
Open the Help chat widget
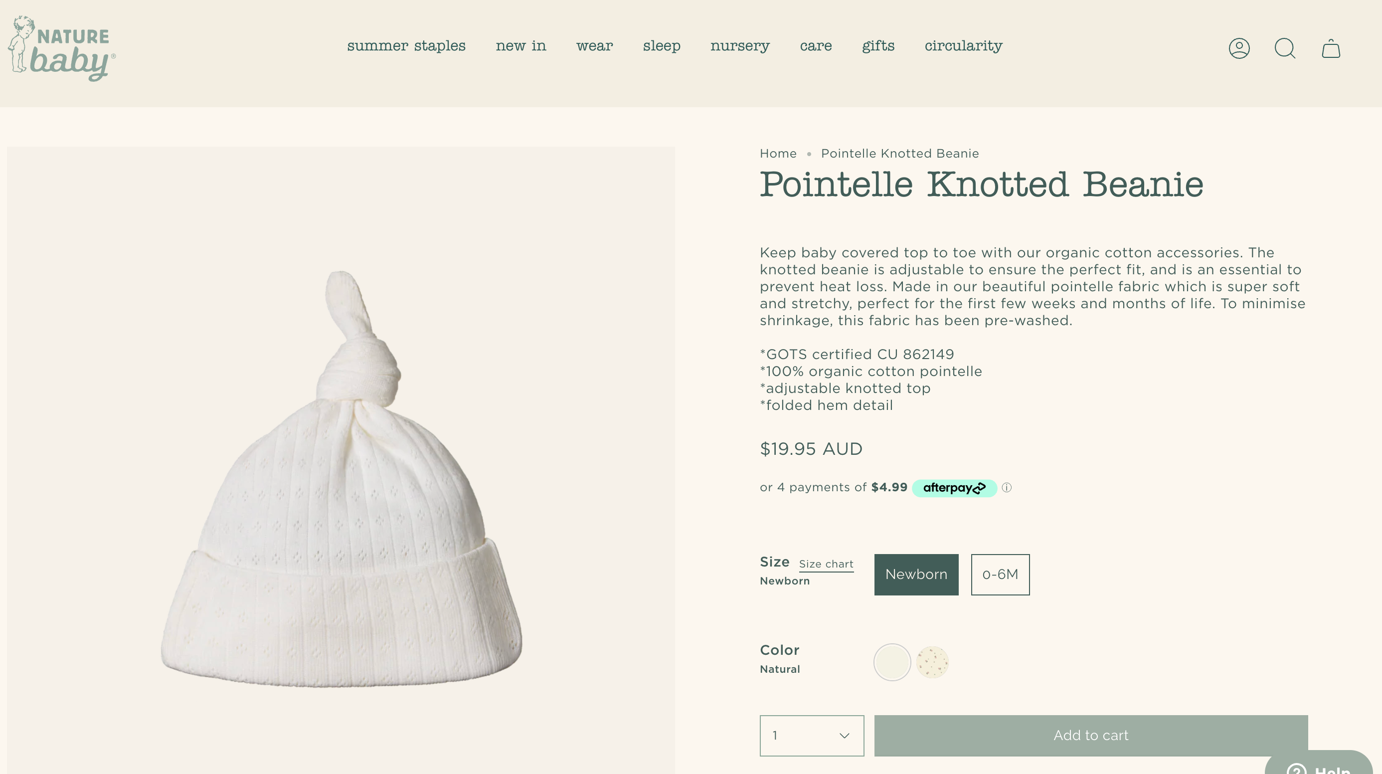(x=1320, y=766)
